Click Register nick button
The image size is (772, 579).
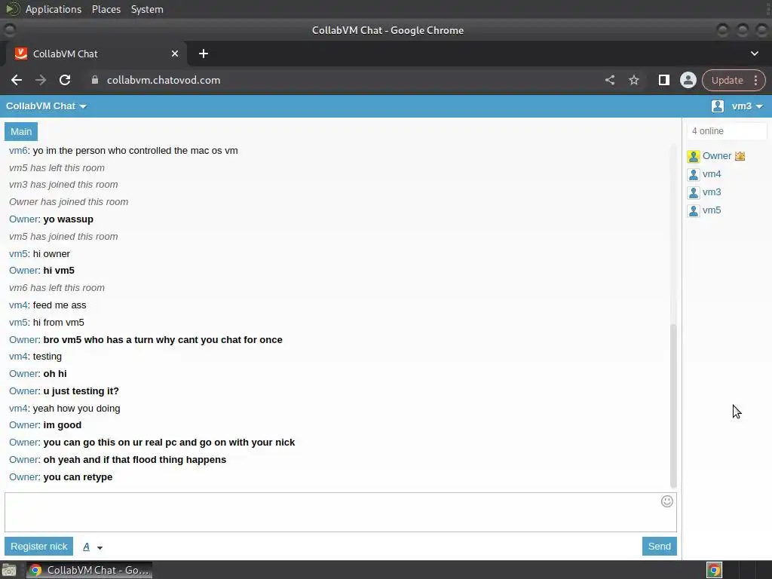(39, 546)
